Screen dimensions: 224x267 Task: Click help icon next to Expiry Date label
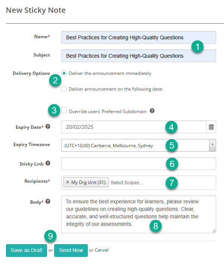[x=48, y=127]
